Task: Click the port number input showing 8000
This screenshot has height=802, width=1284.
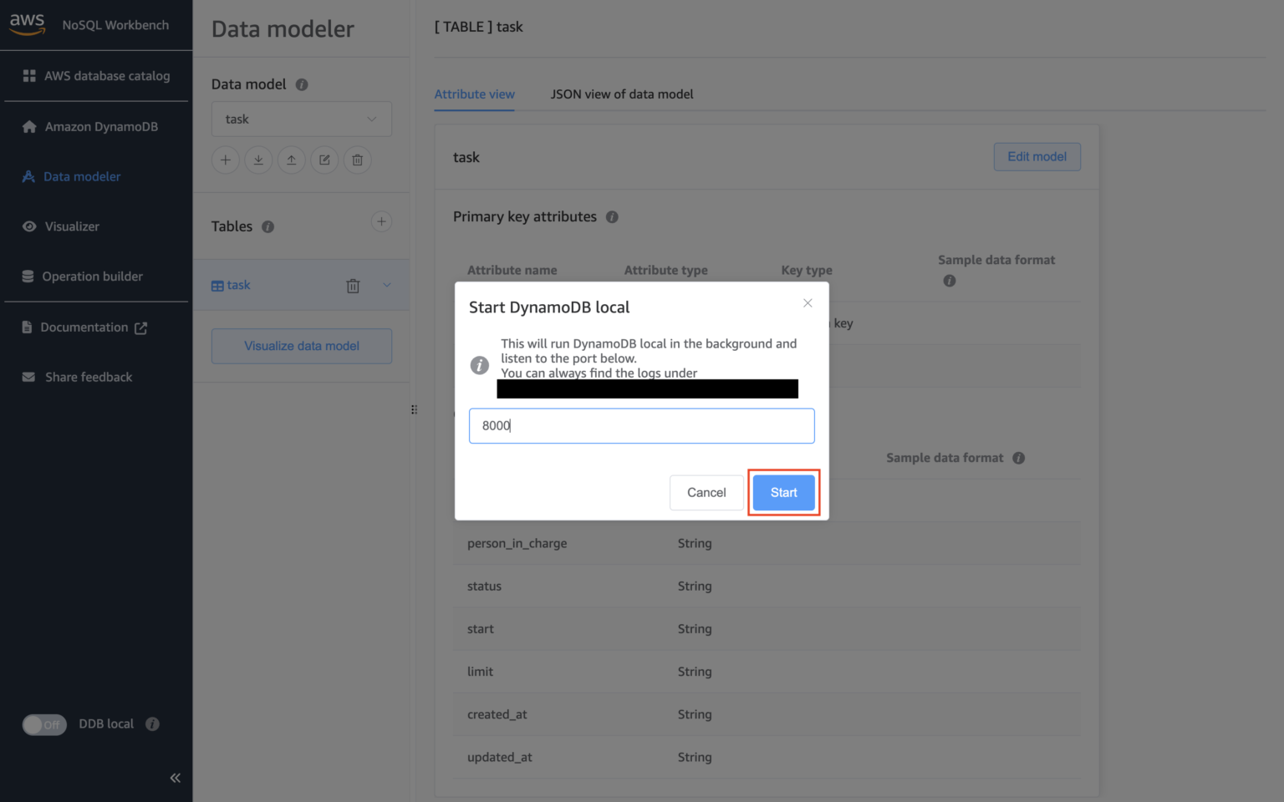Action: (641, 426)
